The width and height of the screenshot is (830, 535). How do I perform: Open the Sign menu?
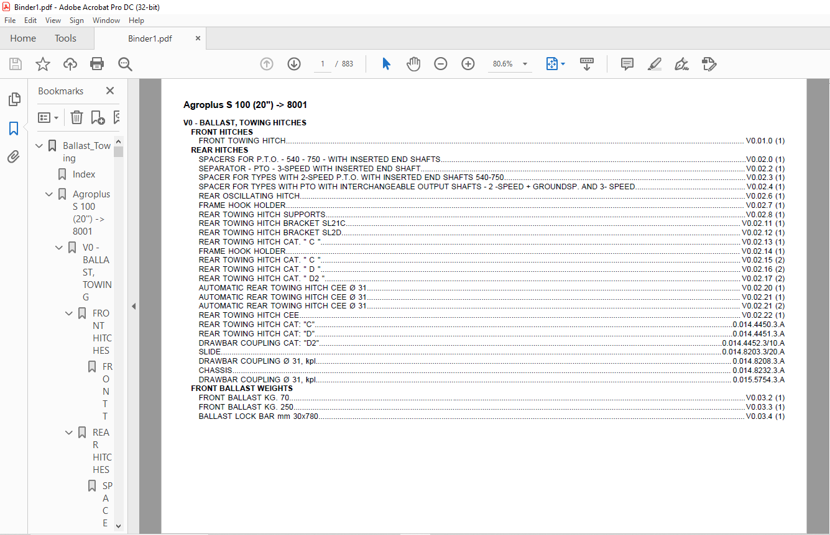pyautogui.click(x=76, y=20)
